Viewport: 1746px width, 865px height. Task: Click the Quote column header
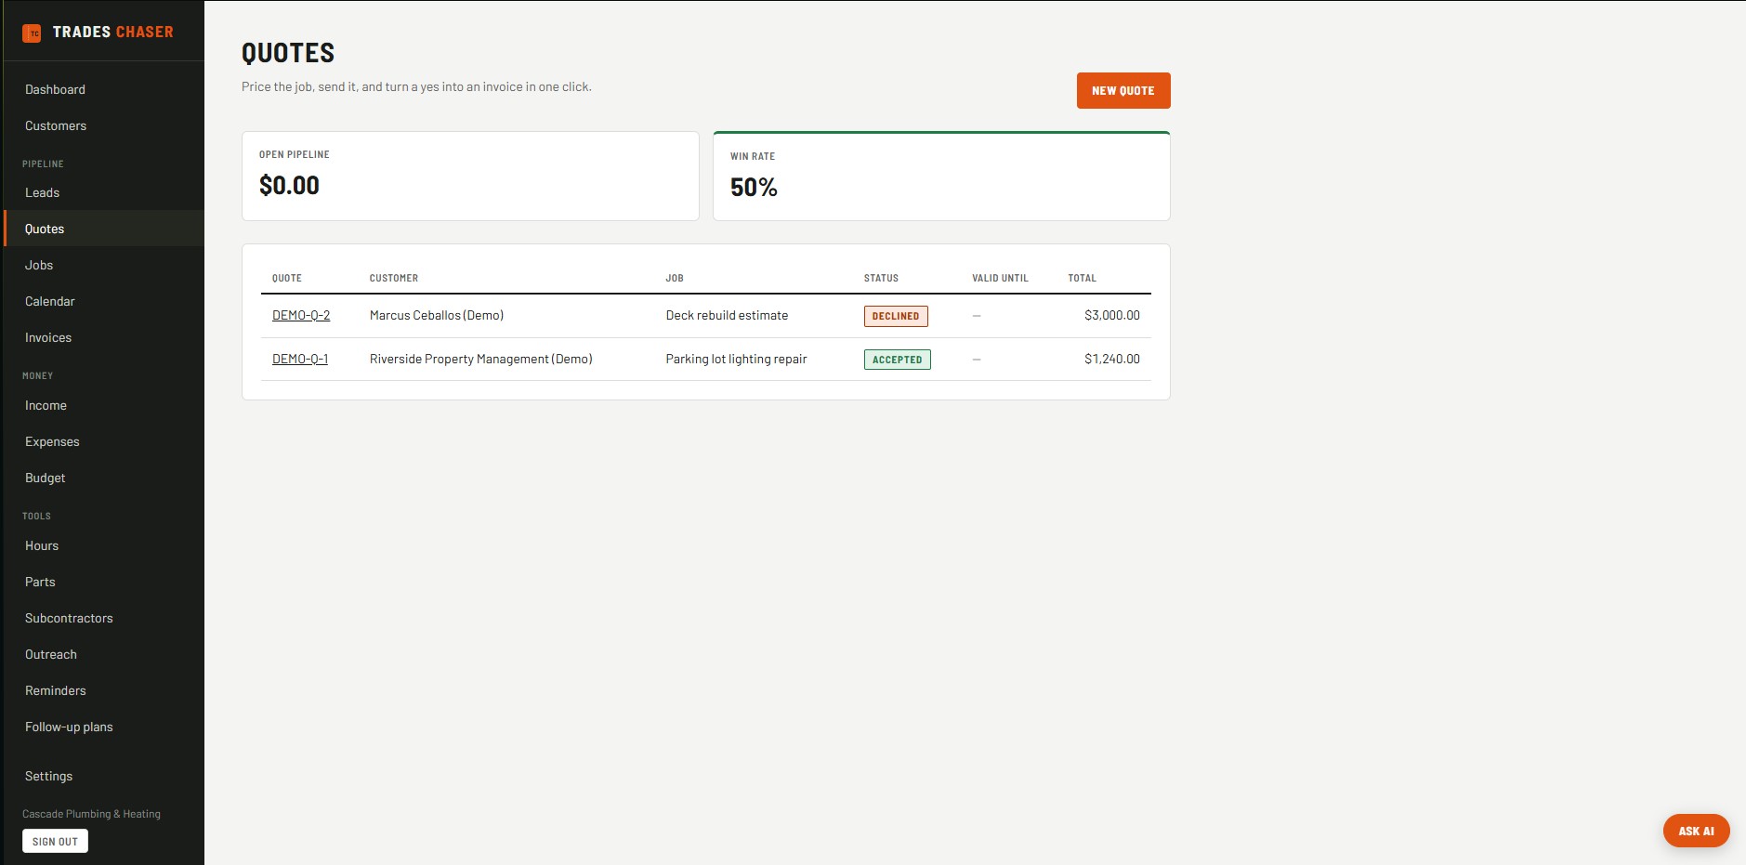point(287,278)
